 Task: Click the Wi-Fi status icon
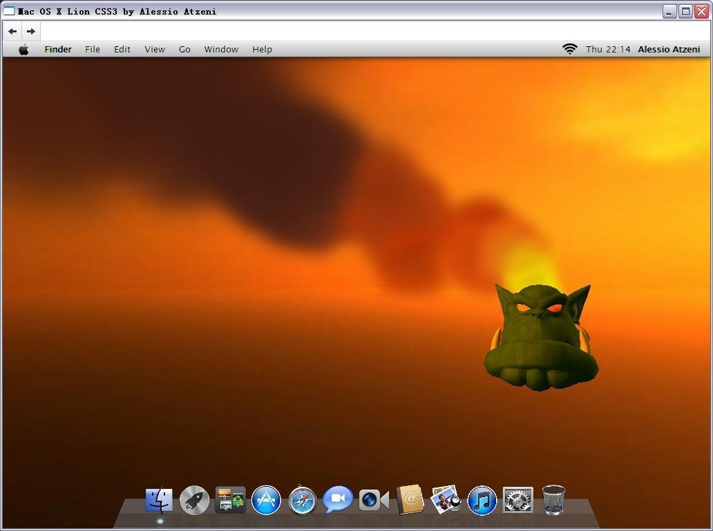(x=569, y=49)
